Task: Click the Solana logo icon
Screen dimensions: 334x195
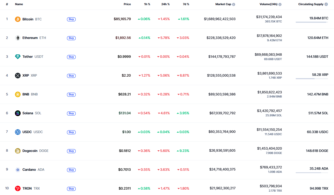Action: coord(18,113)
